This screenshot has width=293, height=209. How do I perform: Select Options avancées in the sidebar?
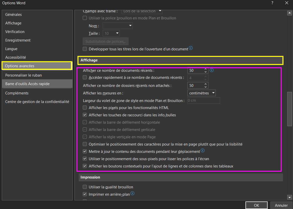[37, 66]
